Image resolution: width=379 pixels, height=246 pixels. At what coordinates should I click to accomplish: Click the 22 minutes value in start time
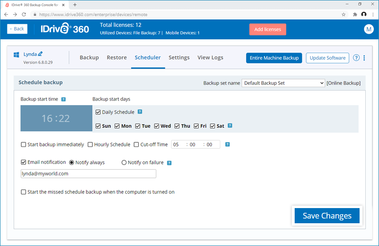pyautogui.click(x=64, y=118)
